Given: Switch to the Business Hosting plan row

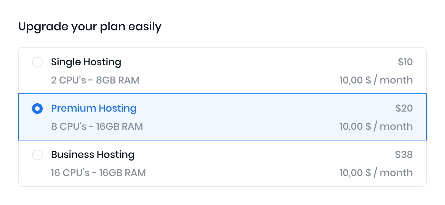Looking at the screenshot, I should click(x=229, y=164).
